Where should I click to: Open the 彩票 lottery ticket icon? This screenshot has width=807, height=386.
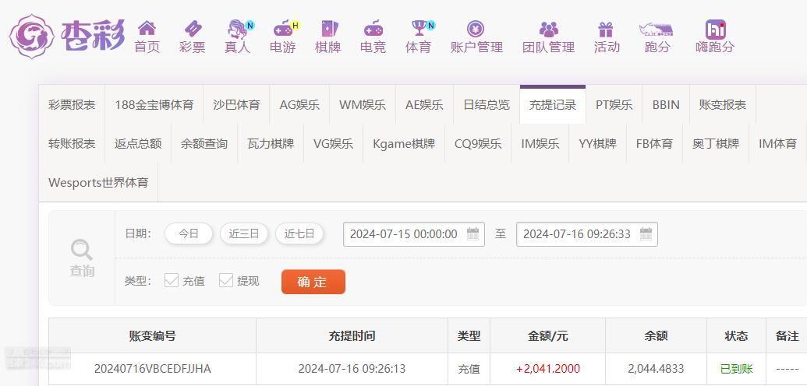pos(193,28)
